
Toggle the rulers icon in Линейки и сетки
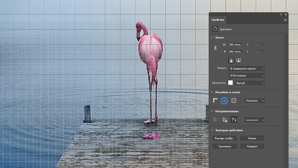click(x=215, y=100)
